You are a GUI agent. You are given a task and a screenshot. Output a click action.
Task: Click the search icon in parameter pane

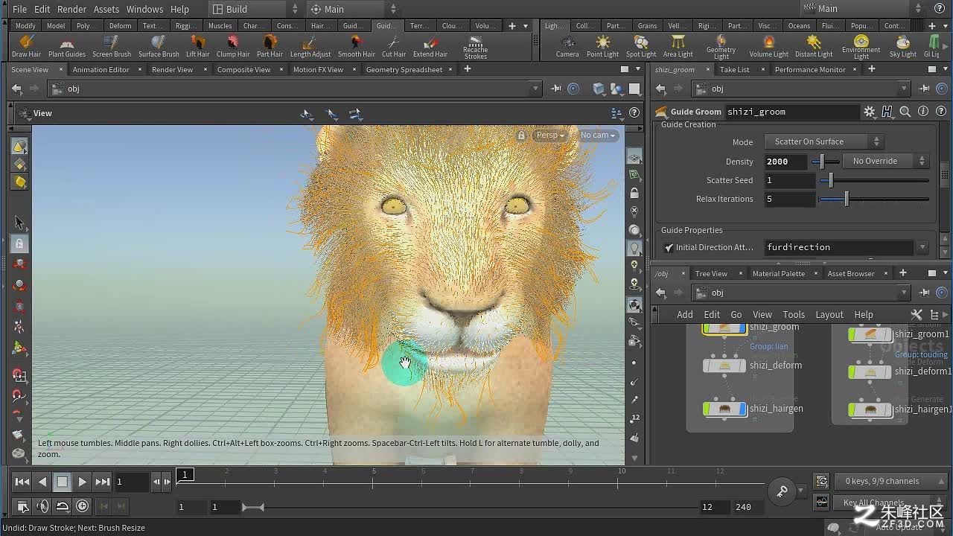click(905, 112)
